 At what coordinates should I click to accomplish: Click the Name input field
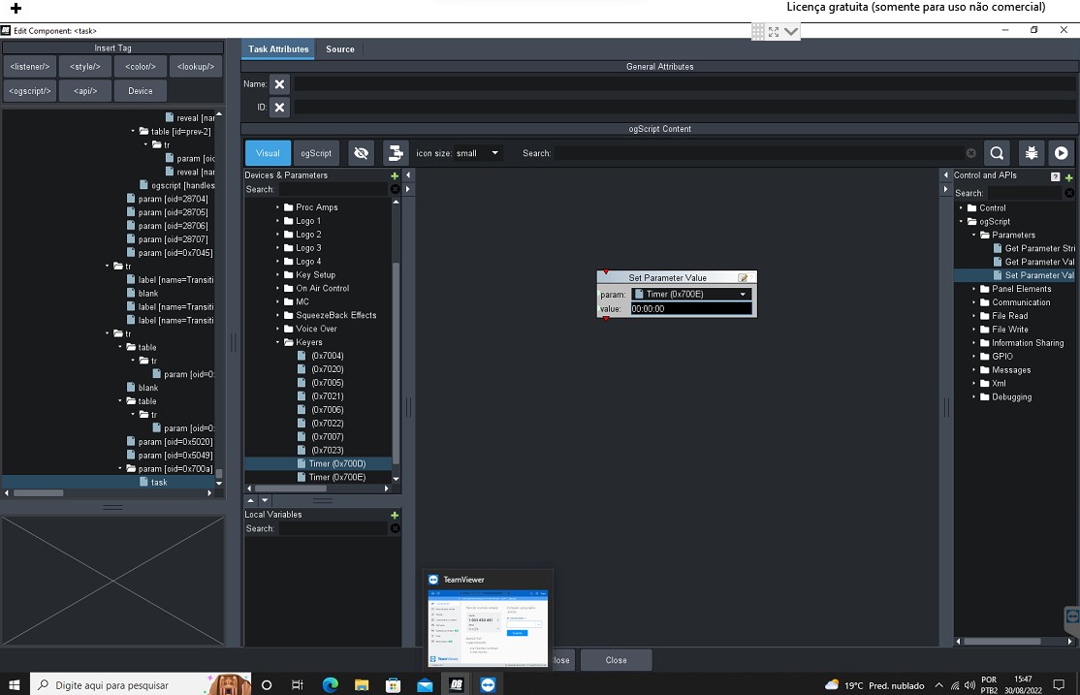click(x=684, y=84)
